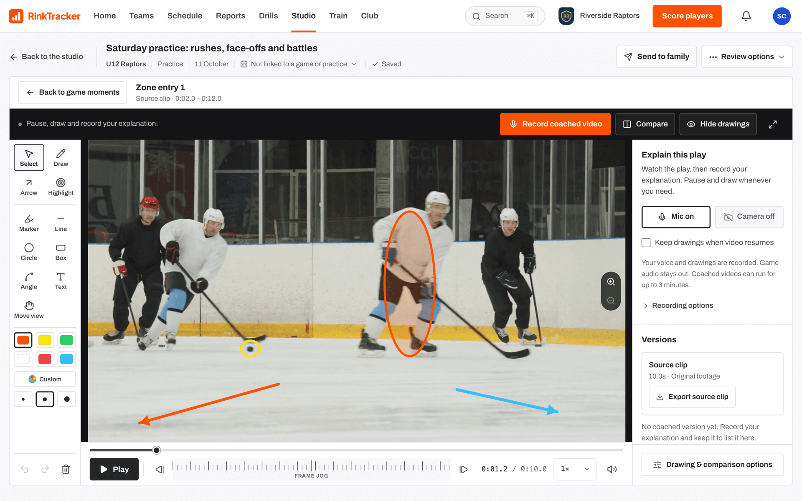Enter fullscreen with the expand icon
The height and width of the screenshot is (501, 802).
coord(773,124)
